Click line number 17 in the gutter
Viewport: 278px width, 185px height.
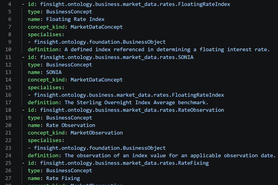[8, 102]
